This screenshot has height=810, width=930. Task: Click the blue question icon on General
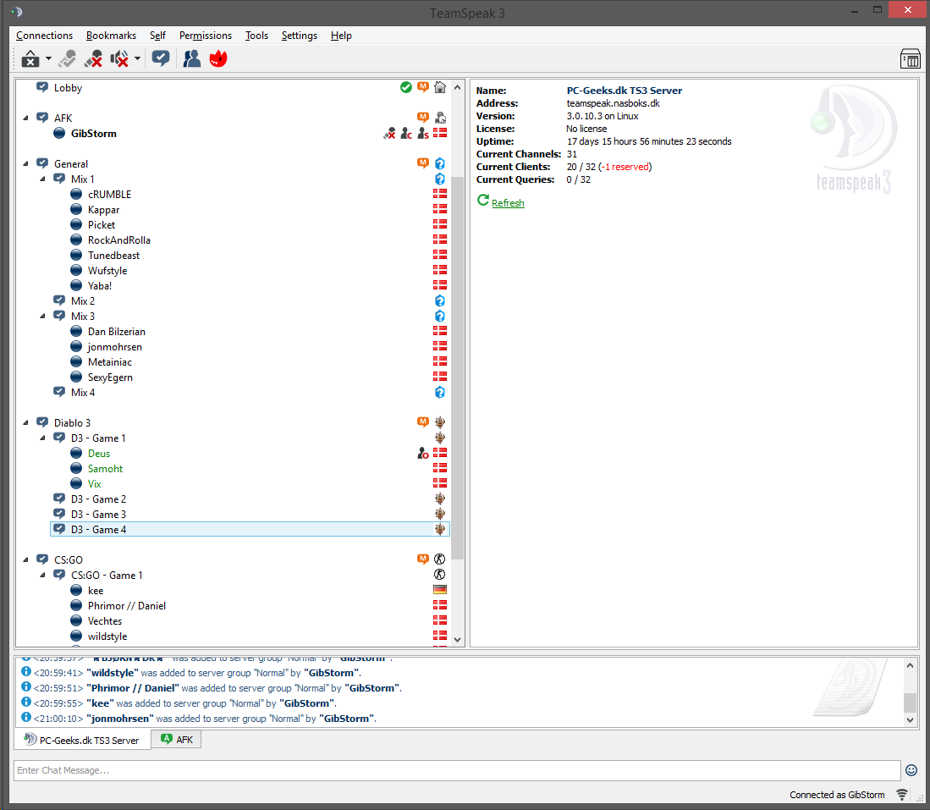(x=439, y=163)
